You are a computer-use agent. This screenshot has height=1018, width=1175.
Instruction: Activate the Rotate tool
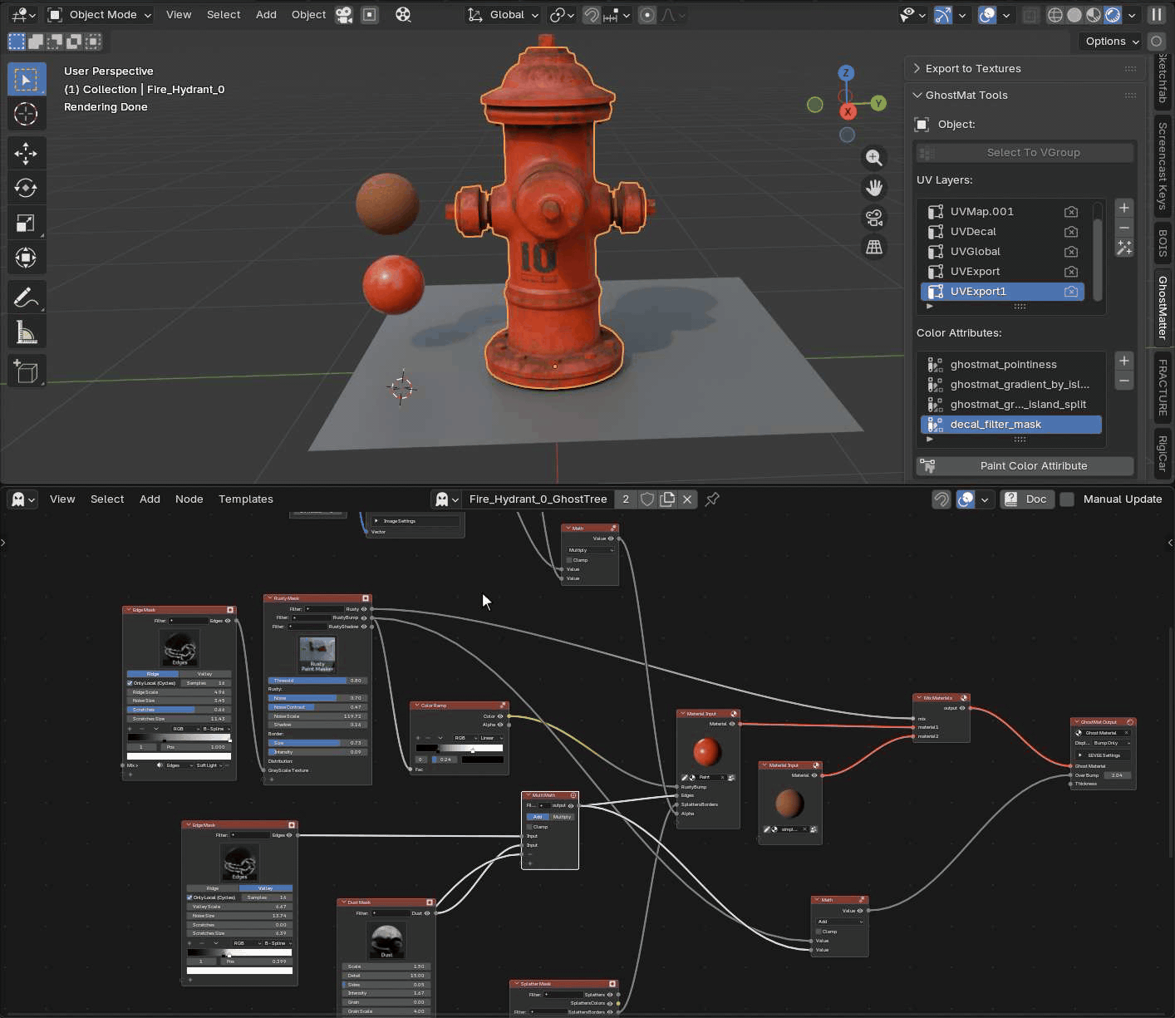coord(26,188)
